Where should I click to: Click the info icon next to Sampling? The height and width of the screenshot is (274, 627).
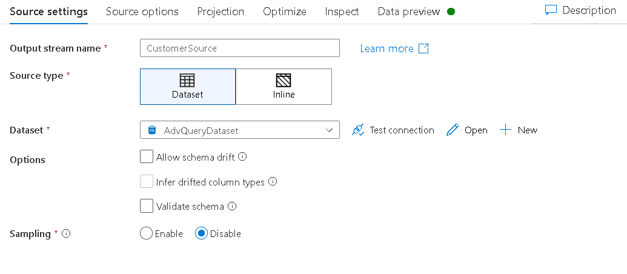(66, 233)
